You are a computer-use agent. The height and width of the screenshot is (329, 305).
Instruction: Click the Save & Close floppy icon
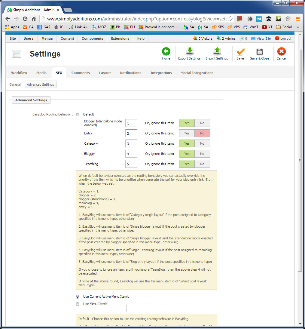click(x=260, y=51)
